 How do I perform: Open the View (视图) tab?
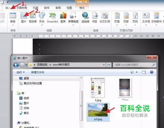pos(69,8)
